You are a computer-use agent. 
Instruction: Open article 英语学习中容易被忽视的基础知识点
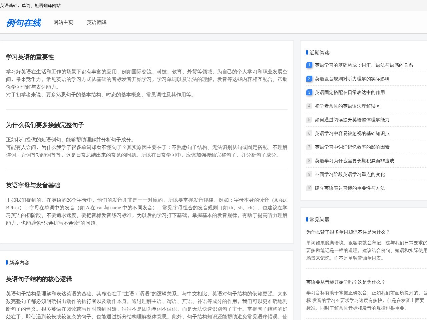pyautogui.click(x=352, y=133)
